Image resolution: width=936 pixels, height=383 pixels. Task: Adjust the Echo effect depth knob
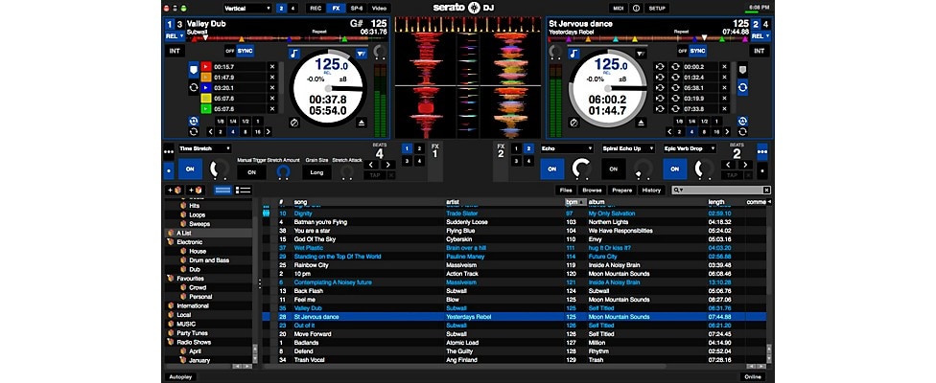[581, 169]
